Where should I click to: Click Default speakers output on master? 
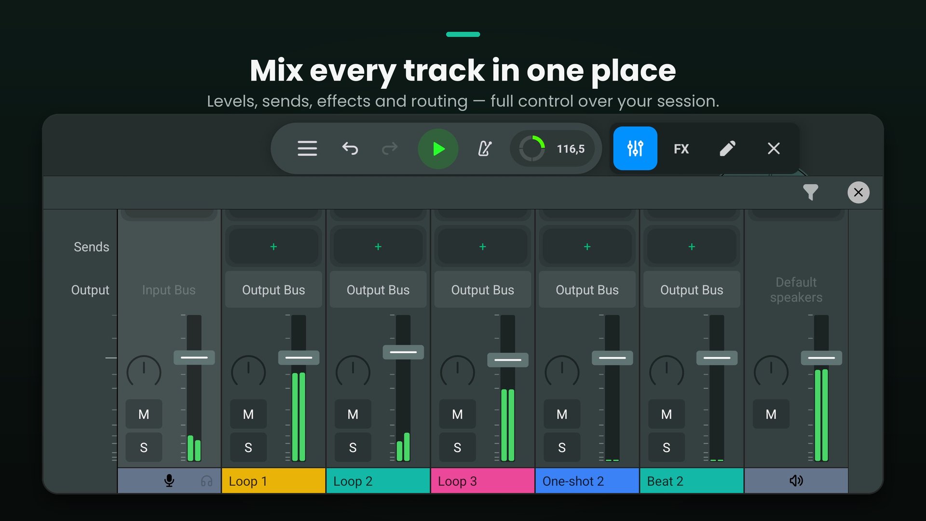click(796, 289)
